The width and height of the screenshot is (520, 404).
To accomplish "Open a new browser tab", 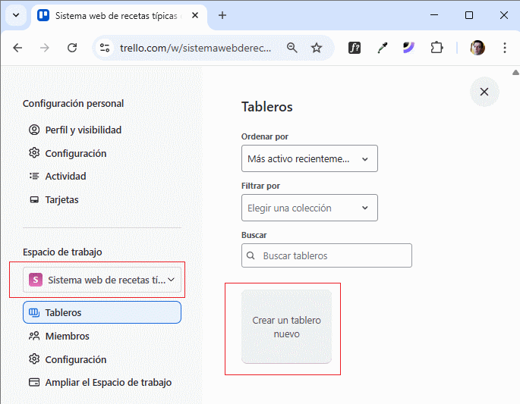I will pyautogui.click(x=222, y=15).
